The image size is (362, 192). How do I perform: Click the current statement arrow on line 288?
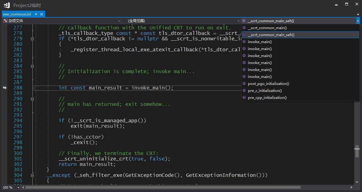5,88
